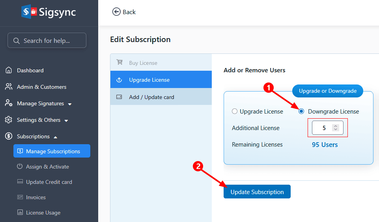Viewport: 379px width, 222px height.
Task: Collapse the Subscriptions menu arrow
Action: (55, 137)
